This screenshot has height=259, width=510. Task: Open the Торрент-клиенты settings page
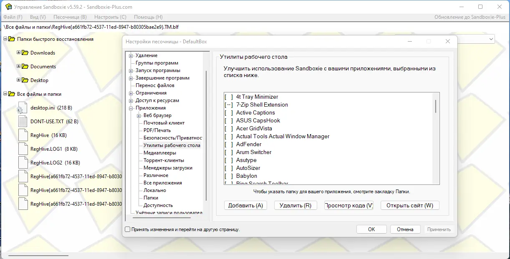[x=164, y=161]
